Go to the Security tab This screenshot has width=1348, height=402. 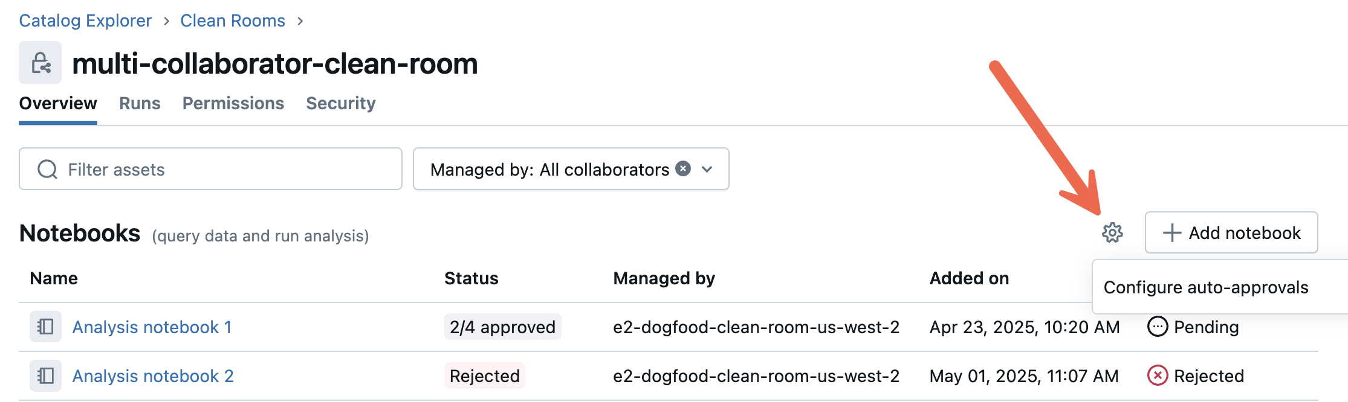pos(340,103)
